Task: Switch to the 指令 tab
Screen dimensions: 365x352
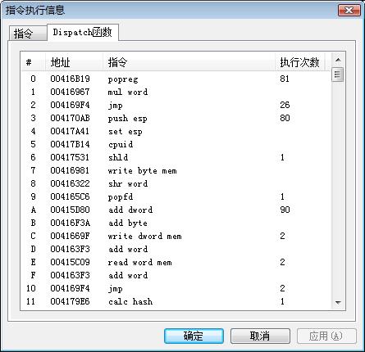Action: point(27,34)
